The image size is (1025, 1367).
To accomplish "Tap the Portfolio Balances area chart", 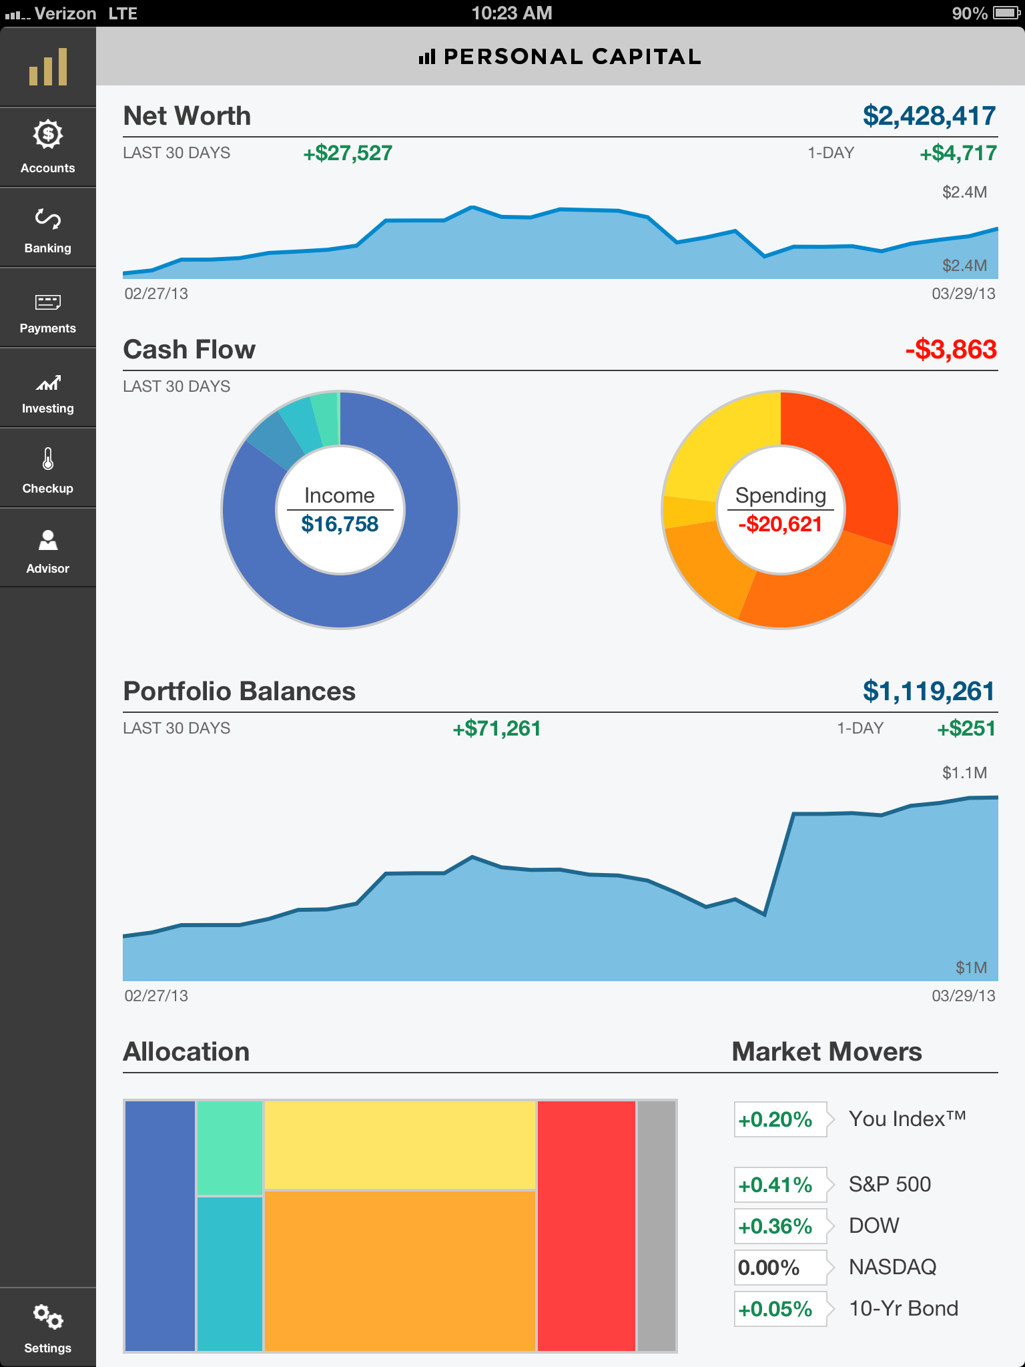I will (561, 888).
